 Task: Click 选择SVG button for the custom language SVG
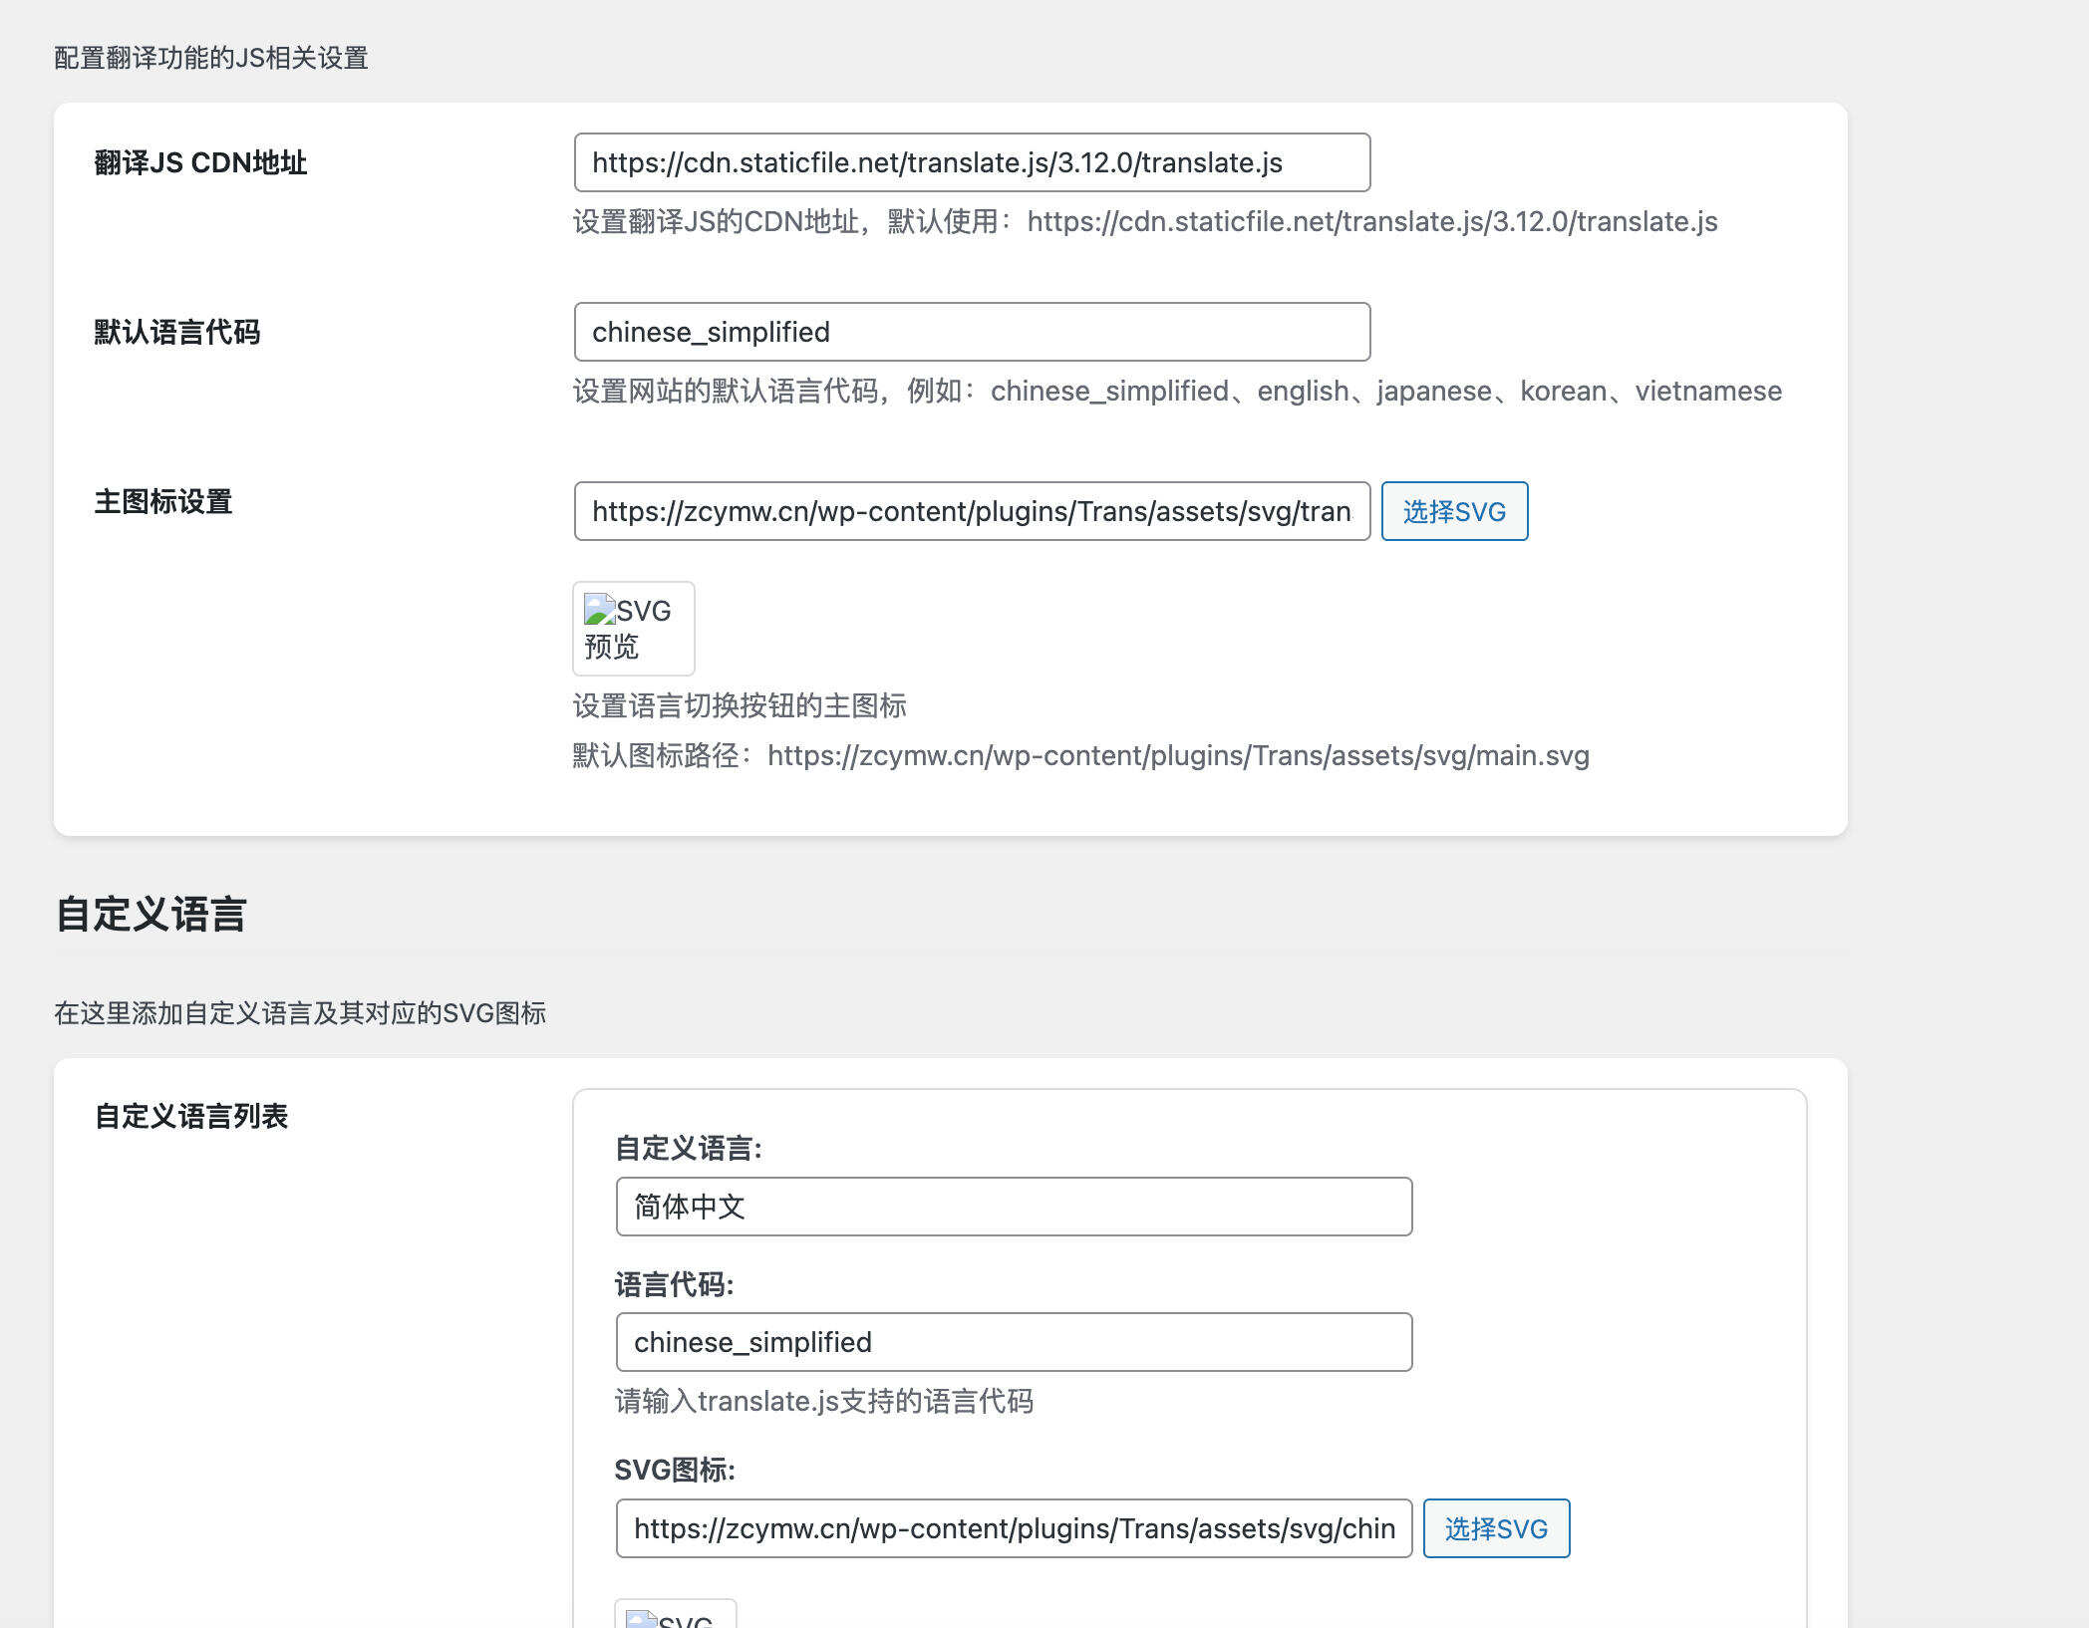coord(1496,1527)
